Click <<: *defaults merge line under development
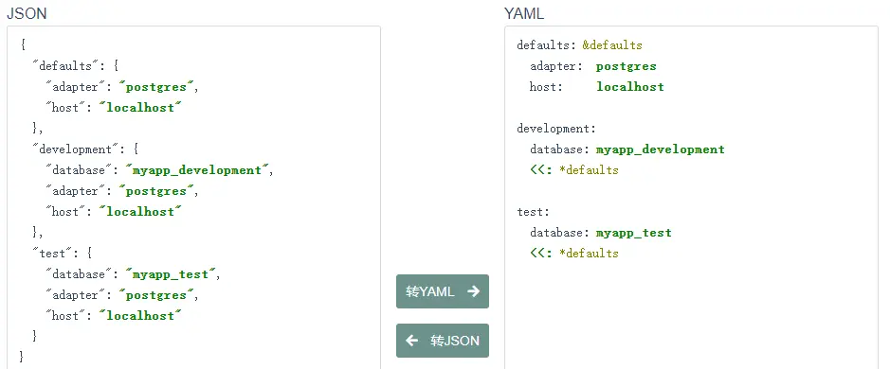The height and width of the screenshot is (369, 890). tap(573, 170)
